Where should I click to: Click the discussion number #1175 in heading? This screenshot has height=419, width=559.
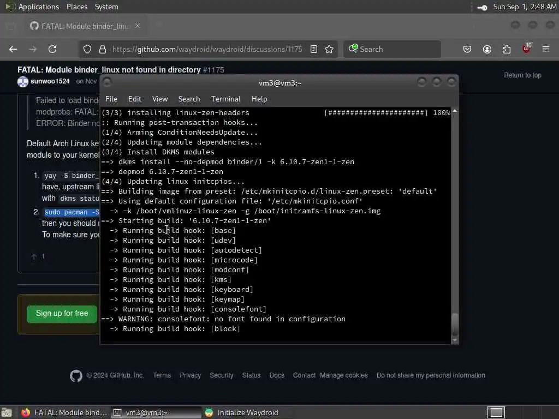(x=213, y=70)
